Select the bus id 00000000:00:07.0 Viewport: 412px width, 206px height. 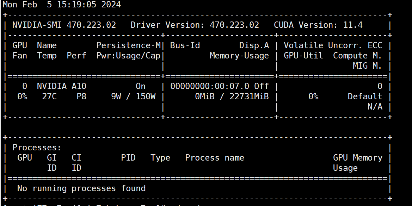point(210,86)
